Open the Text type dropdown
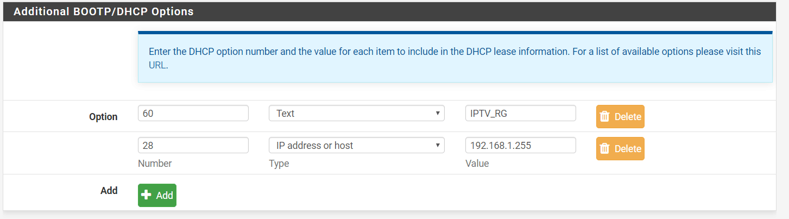This screenshot has height=219, width=789. [356, 114]
